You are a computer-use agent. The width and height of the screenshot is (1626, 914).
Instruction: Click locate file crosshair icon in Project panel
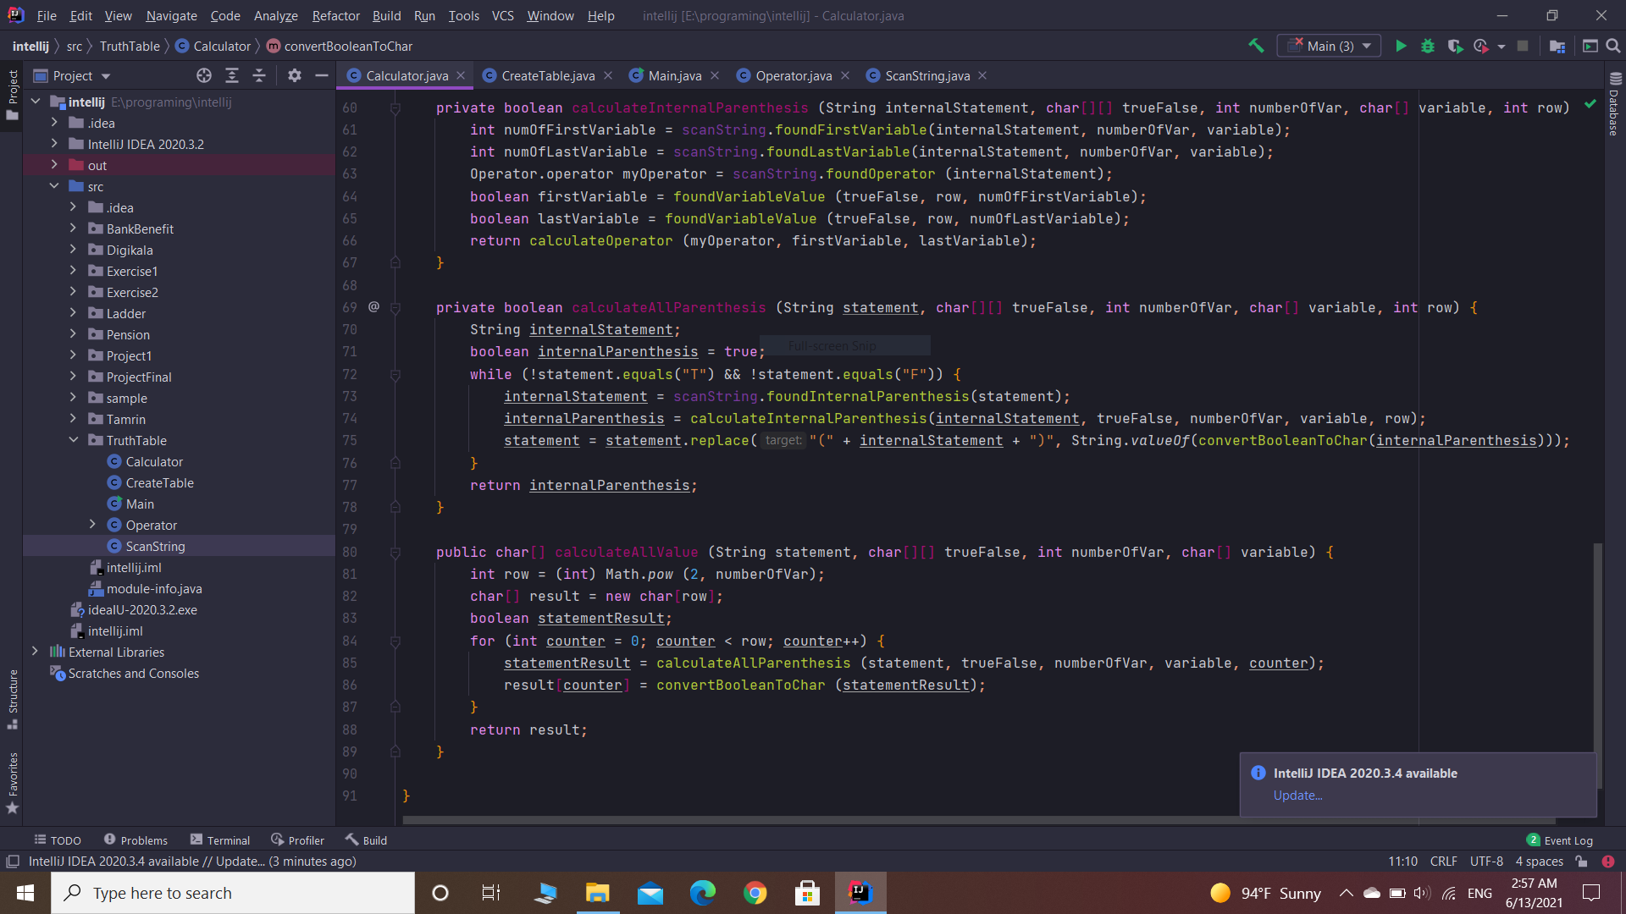click(x=204, y=75)
